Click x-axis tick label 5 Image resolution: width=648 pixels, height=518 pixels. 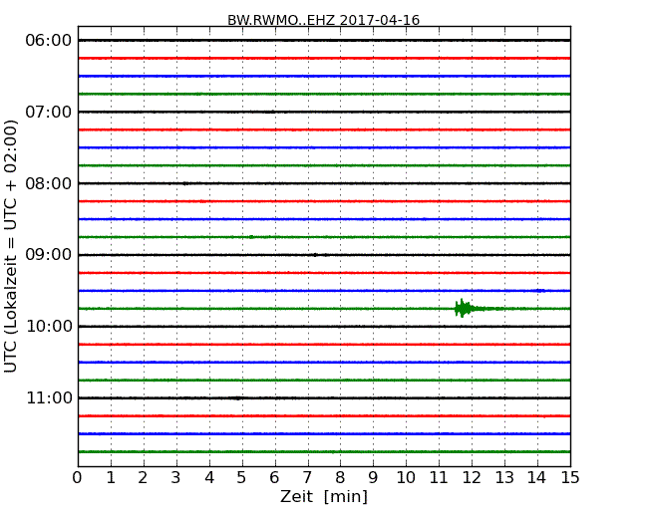coord(242,478)
